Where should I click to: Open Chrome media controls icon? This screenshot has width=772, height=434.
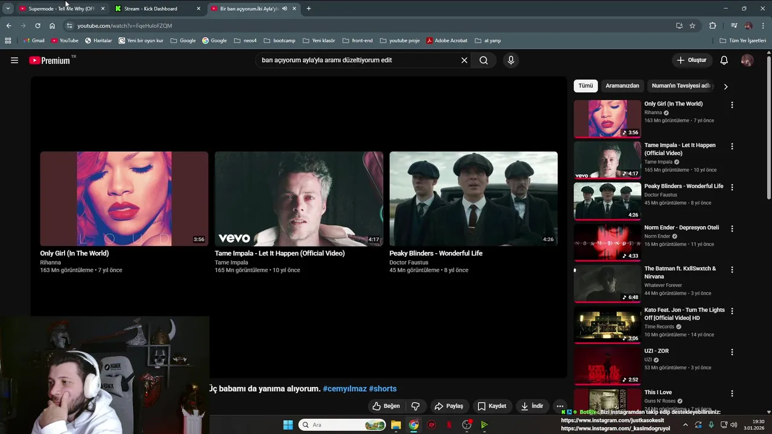(x=734, y=26)
